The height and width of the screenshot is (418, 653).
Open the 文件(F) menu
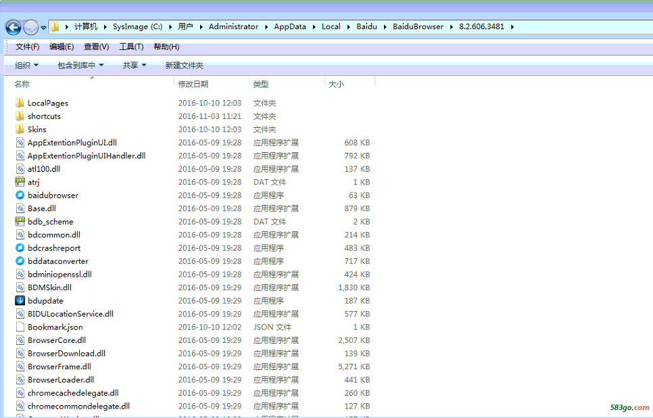click(28, 47)
